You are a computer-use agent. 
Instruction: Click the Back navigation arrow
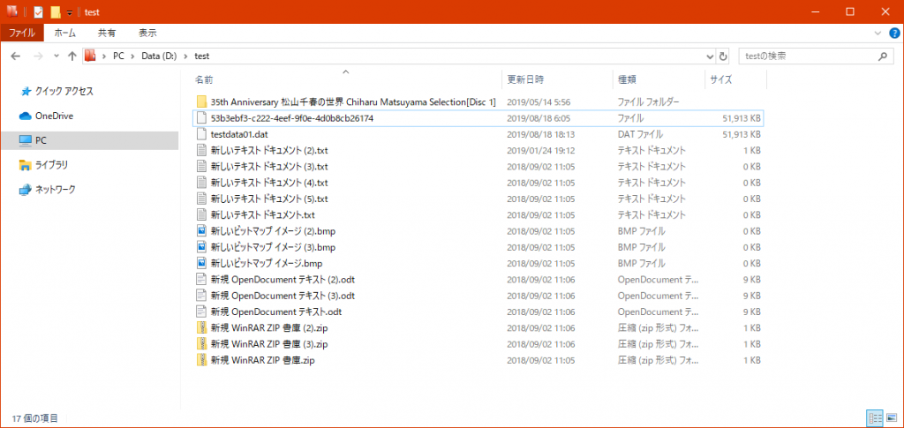[16, 56]
